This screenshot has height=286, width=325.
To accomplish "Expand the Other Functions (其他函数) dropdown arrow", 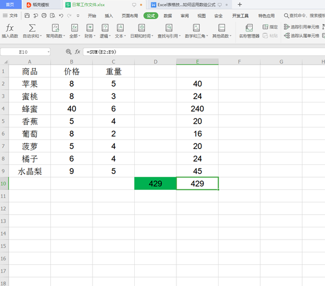I will (x=230, y=36).
